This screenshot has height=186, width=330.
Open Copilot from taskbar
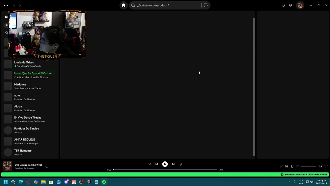tap(36, 182)
